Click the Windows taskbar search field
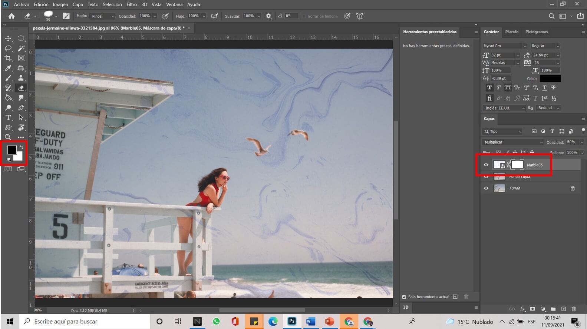Screen dimensions: 587x329 click(x=85, y=321)
